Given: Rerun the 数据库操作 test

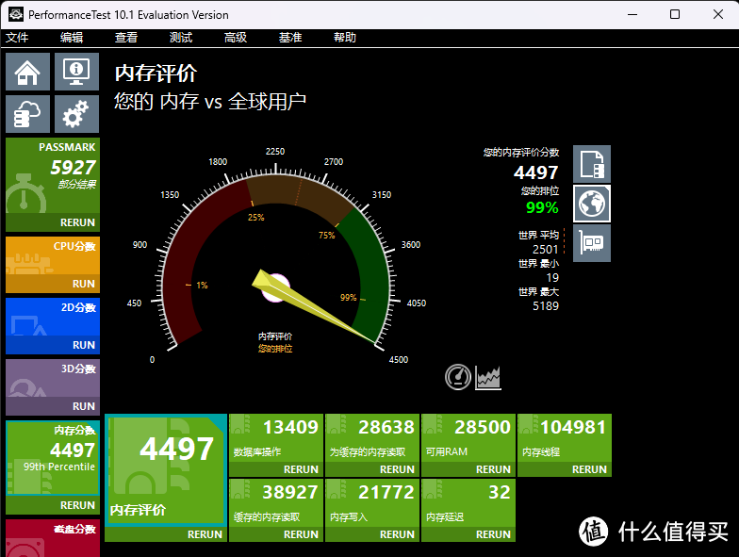Looking at the screenshot, I should click(x=276, y=469).
